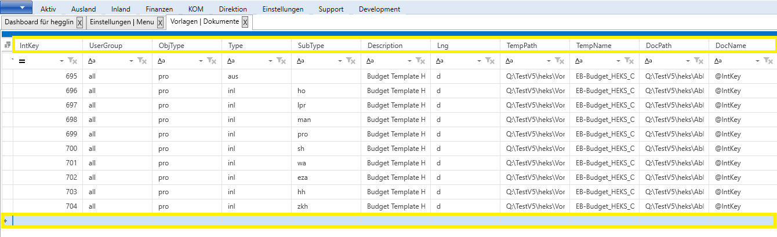The image size is (777, 237).
Task: Clear the ObjType column filter
Action: click(211, 61)
